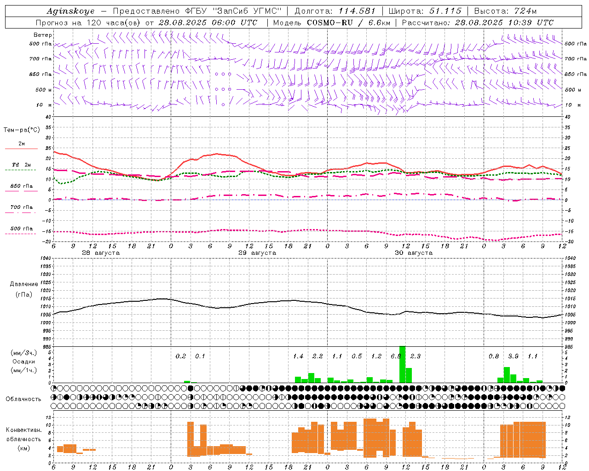Click the precipitation value 0.5
Viewport: 589px width, 471px height.
357,356
